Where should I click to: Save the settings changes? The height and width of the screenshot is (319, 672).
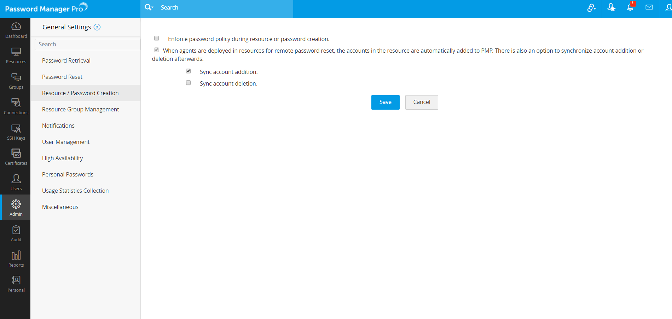point(385,102)
